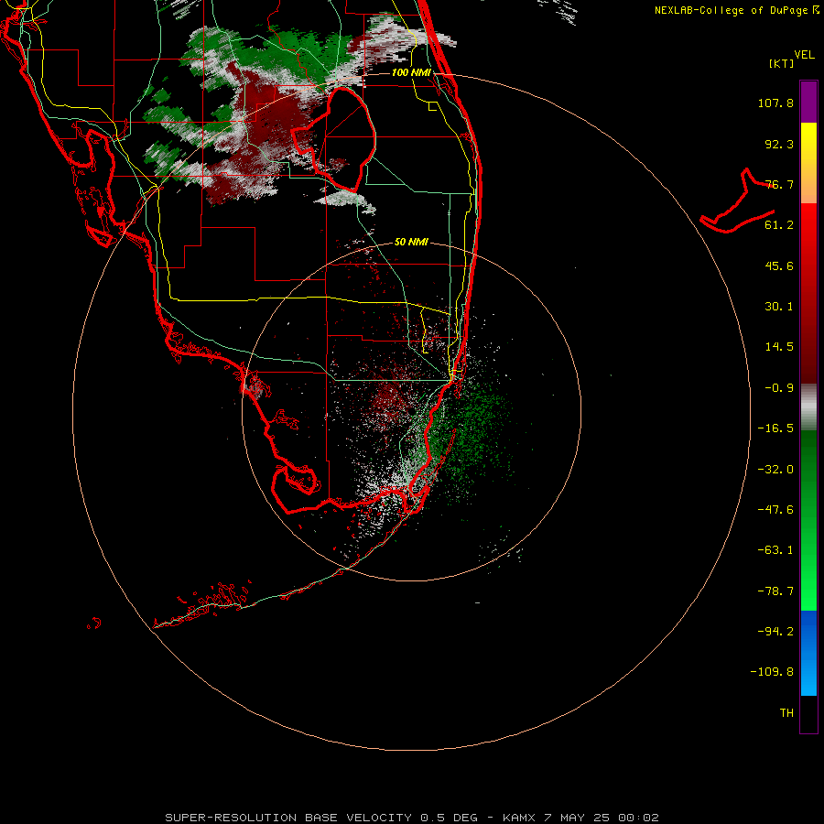Viewport: 824px width, 824px height.
Task: Click the -32.0 velocity scale value
Action: point(775,470)
